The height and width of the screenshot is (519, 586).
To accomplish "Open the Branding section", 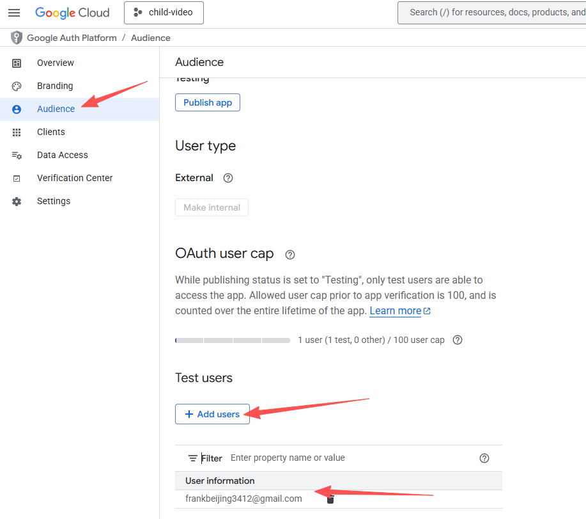I will 54,86.
